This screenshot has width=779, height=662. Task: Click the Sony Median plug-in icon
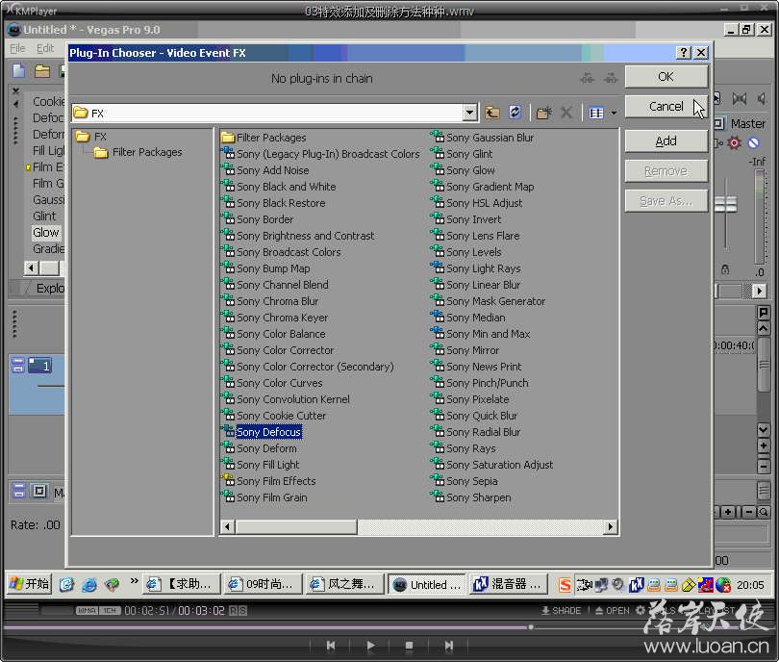pos(438,317)
